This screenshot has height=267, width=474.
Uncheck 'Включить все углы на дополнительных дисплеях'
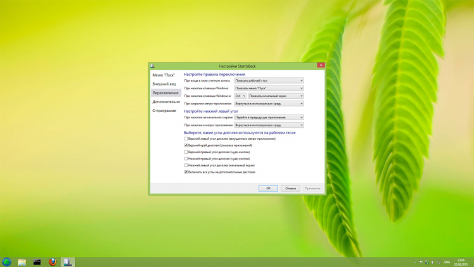click(186, 172)
